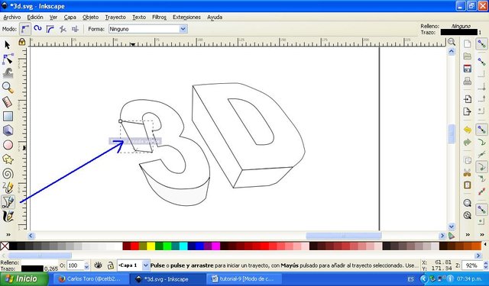The width and height of the screenshot is (489, 286).
Task: Switch to tutorial-9 taskbar window
Action: [245, 279]
